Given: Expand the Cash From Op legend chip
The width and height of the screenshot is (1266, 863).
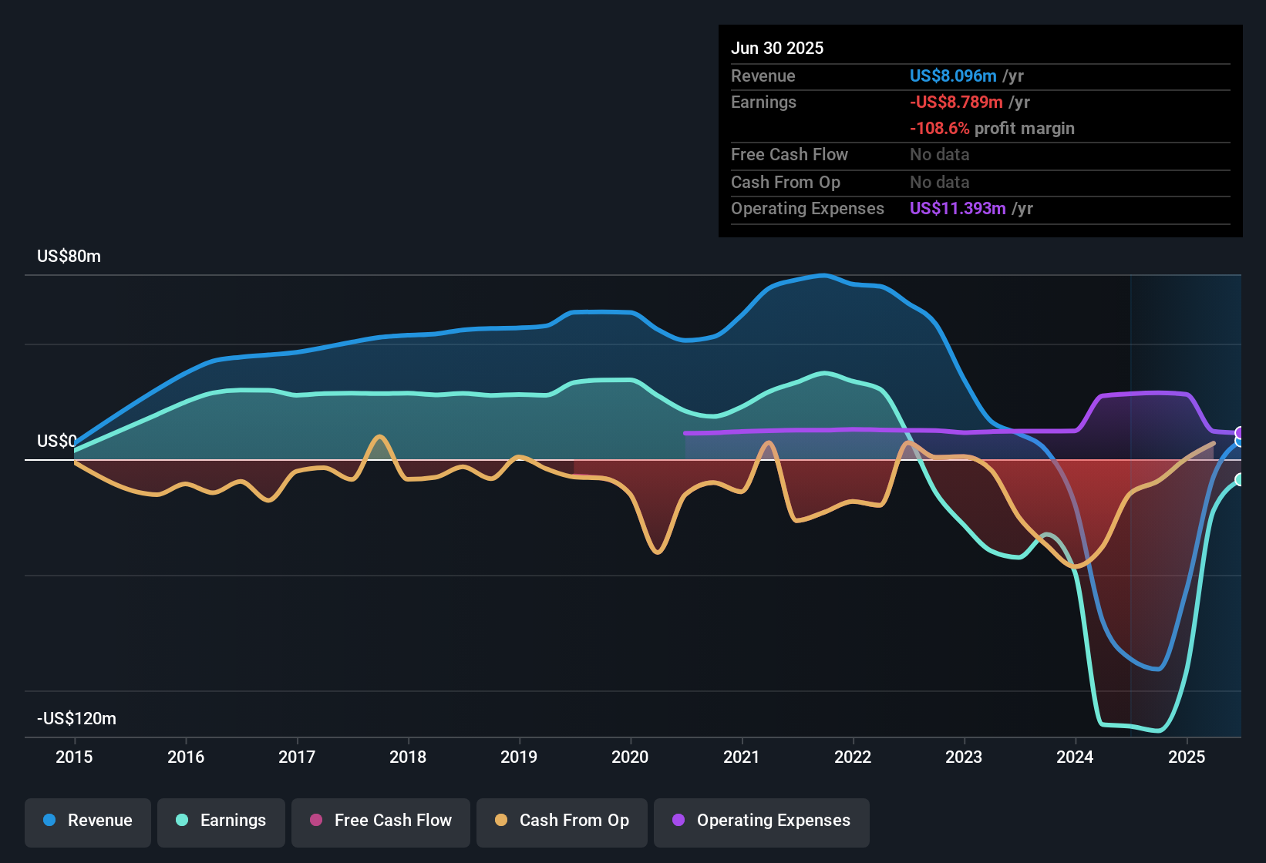Looking at the screenshot, I should [x=561, y=821].
